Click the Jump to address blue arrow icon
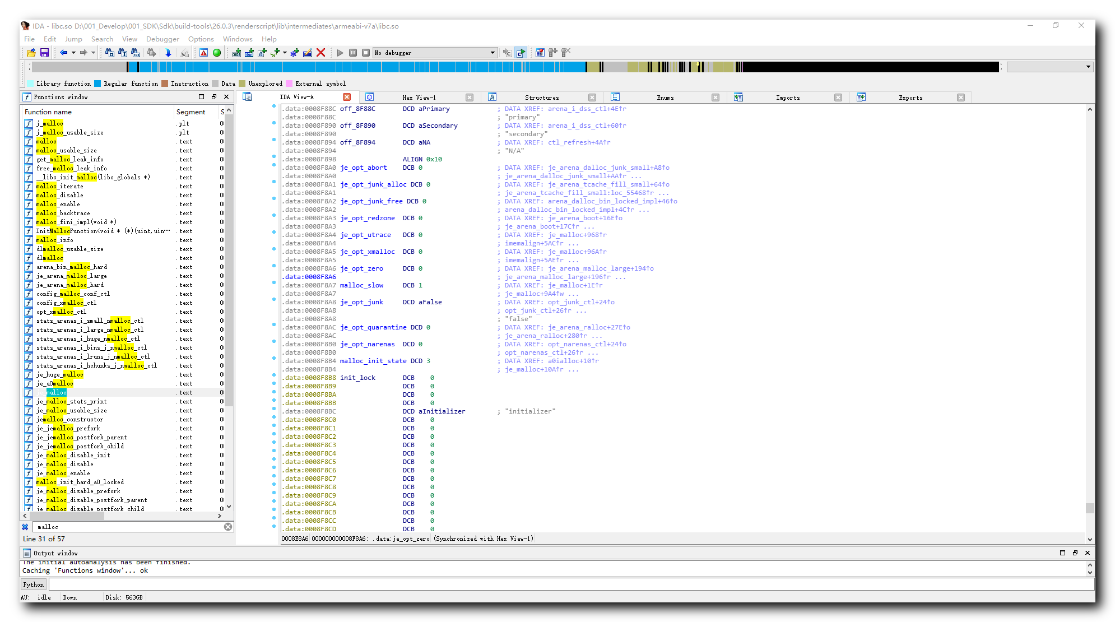Viewport: 1115px width, 622px height. (168, 53)
